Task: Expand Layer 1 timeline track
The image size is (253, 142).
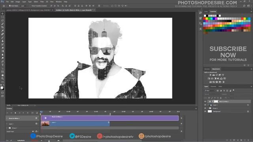Action: pyautogui.click(x=7, y=124)
